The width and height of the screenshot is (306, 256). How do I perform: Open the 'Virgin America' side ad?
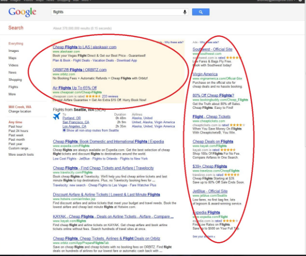pyautogui.click(x=205, y=74)
